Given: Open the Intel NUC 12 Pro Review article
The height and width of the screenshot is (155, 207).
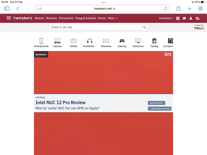Looking at the screenshot, I should (x=61, y=103).
